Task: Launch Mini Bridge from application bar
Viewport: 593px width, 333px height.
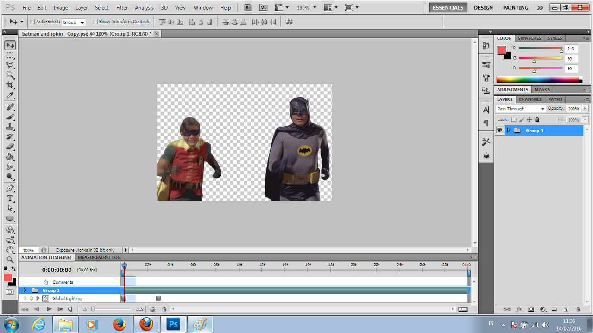Action: pyautogui.click(x=264, y=8)
